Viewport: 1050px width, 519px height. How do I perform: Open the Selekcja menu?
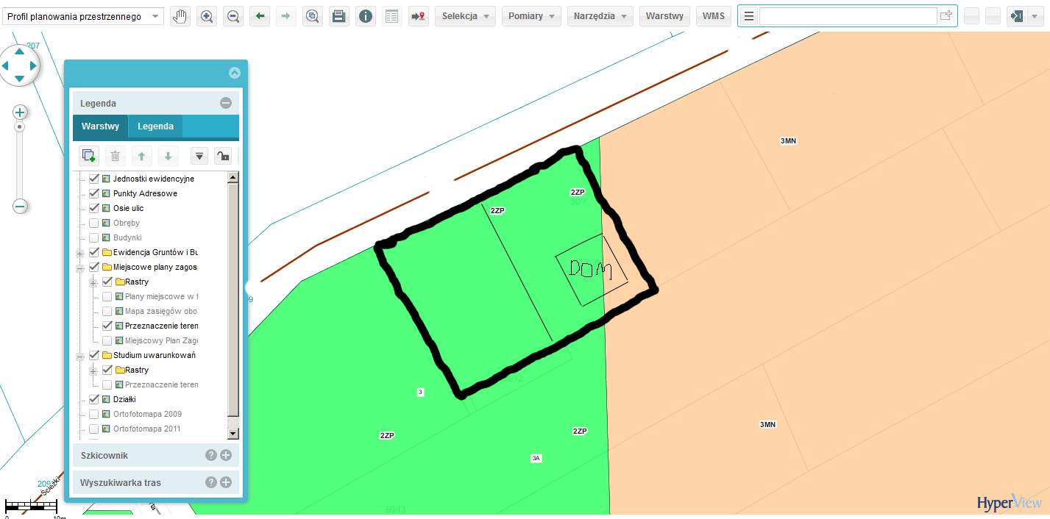[x=465, y=16]
